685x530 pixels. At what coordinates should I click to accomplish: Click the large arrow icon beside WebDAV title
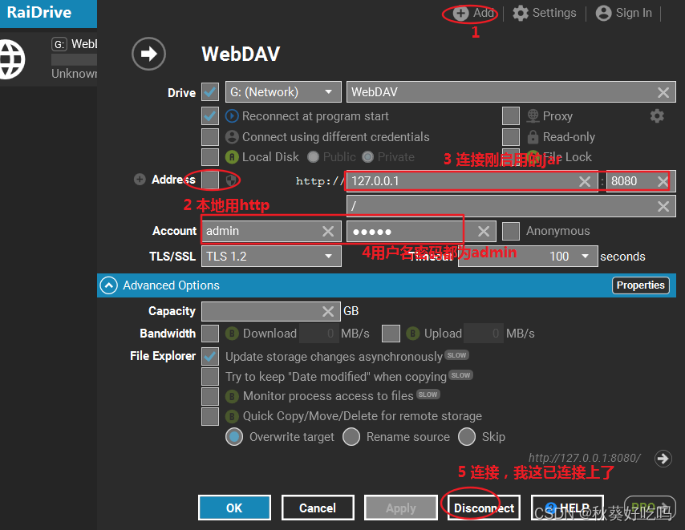click(148, 55)
